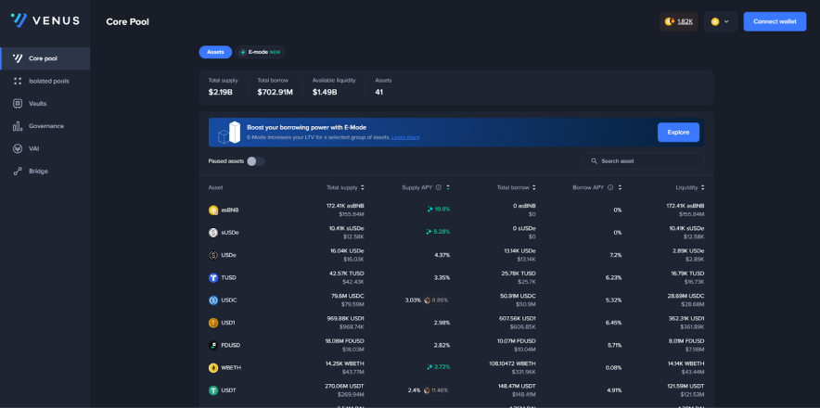Click into the Search asset field
Screen dimensions: 820x408
click(645, 161)
